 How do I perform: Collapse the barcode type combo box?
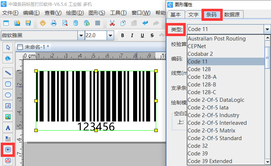pos(267,30)
